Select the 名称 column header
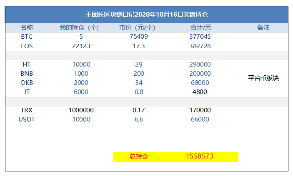 27,27
